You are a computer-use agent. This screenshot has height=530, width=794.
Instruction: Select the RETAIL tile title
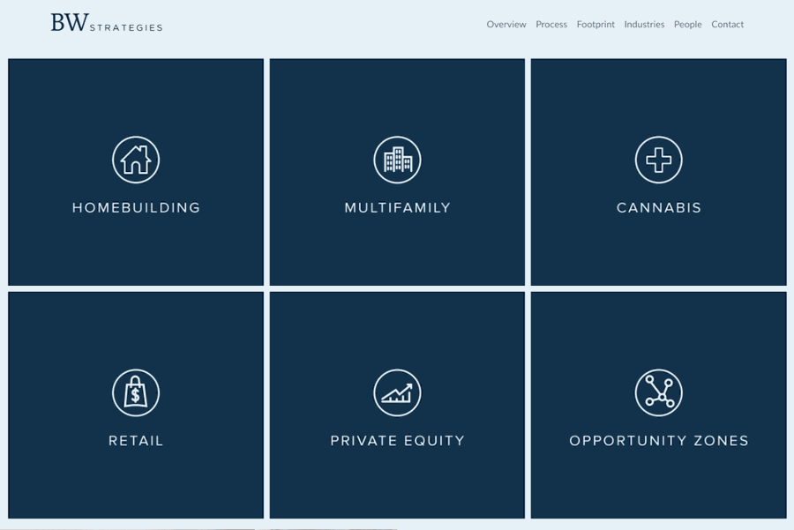(x=136, y=440)
